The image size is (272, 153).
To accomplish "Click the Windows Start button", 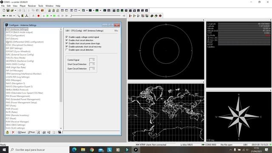I will [x=4, y=150].
